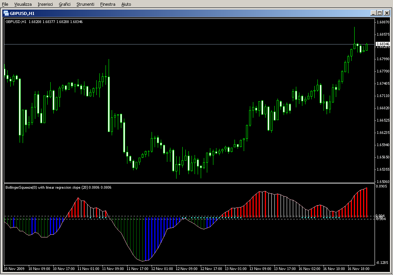This screenshot has height=275, width=393.
Task: Click the 0.0905 indicator scale value
Action: click(x=381, y=186)
